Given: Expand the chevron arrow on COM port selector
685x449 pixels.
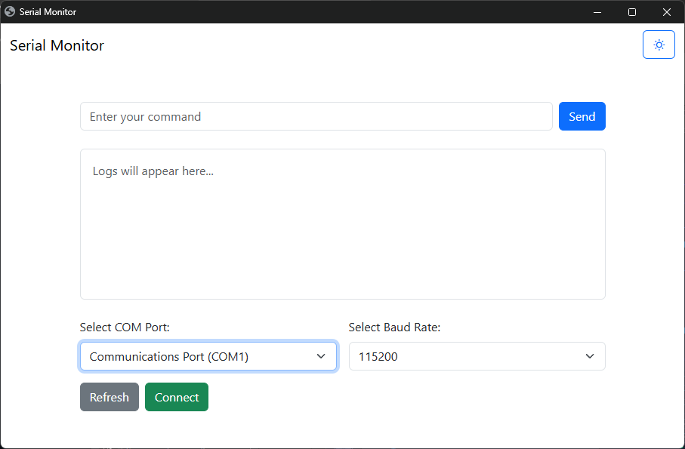Looking at the screenshot, I should tap(321, 356).
